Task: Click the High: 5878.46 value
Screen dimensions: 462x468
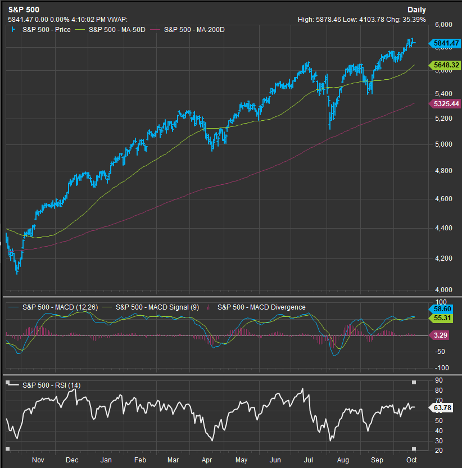Action: (x=320, y=20)
